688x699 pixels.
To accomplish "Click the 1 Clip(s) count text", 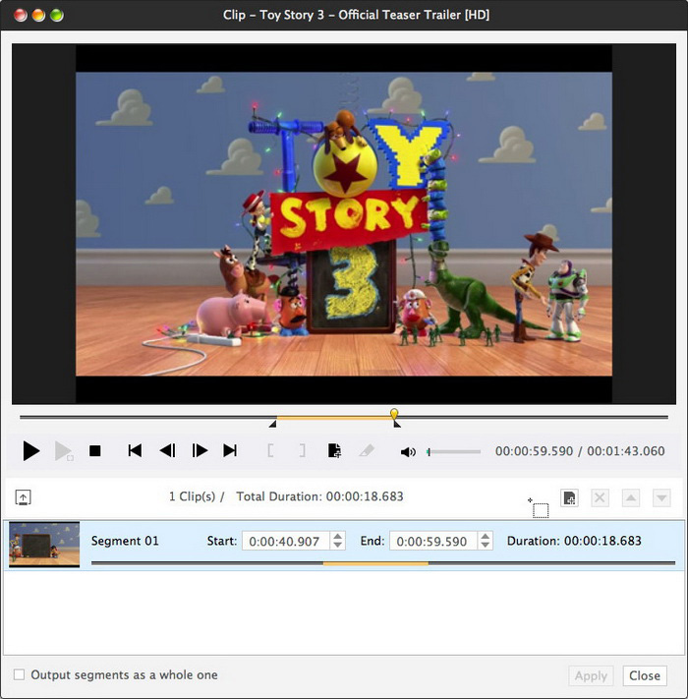I will pos(192,496).
